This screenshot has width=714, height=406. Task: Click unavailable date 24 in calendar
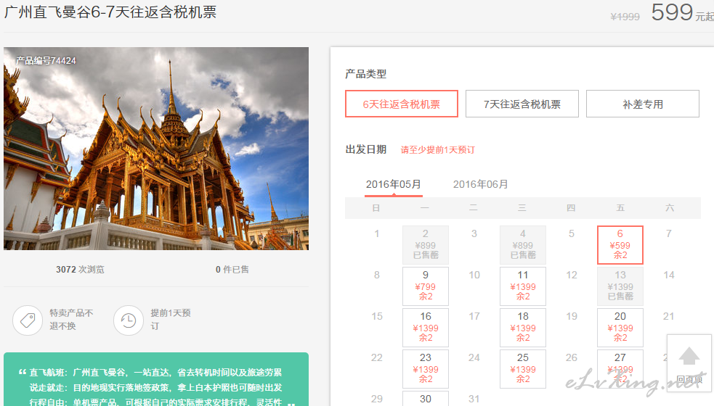click(x=474, y=358)
